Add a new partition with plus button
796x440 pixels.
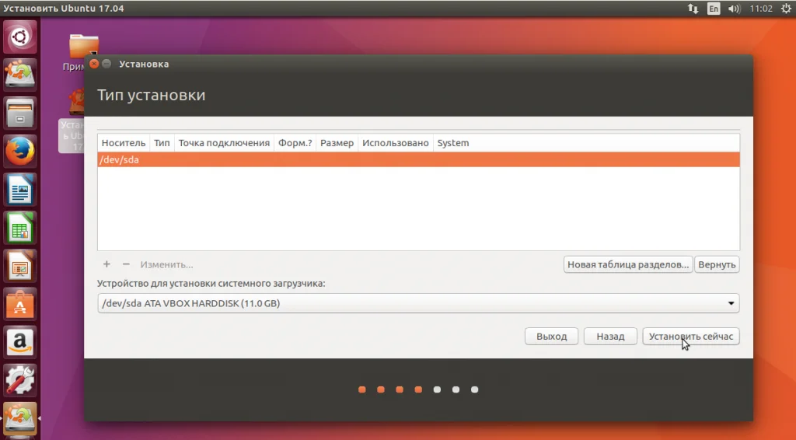tap(106, 264)
